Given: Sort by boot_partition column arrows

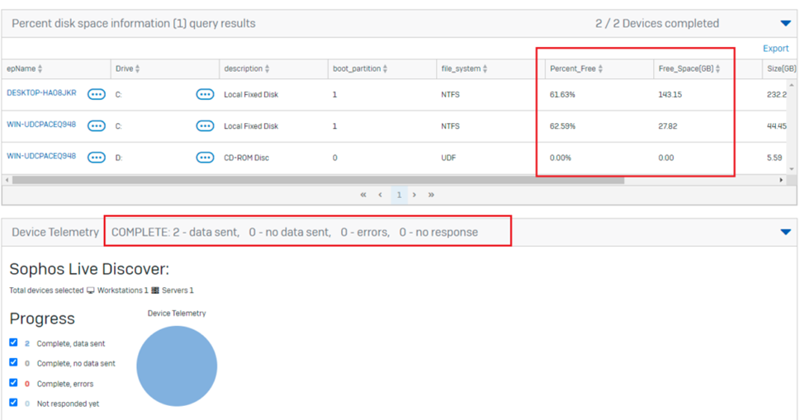Looking at the screenshot, I should [x=385, y=68].
